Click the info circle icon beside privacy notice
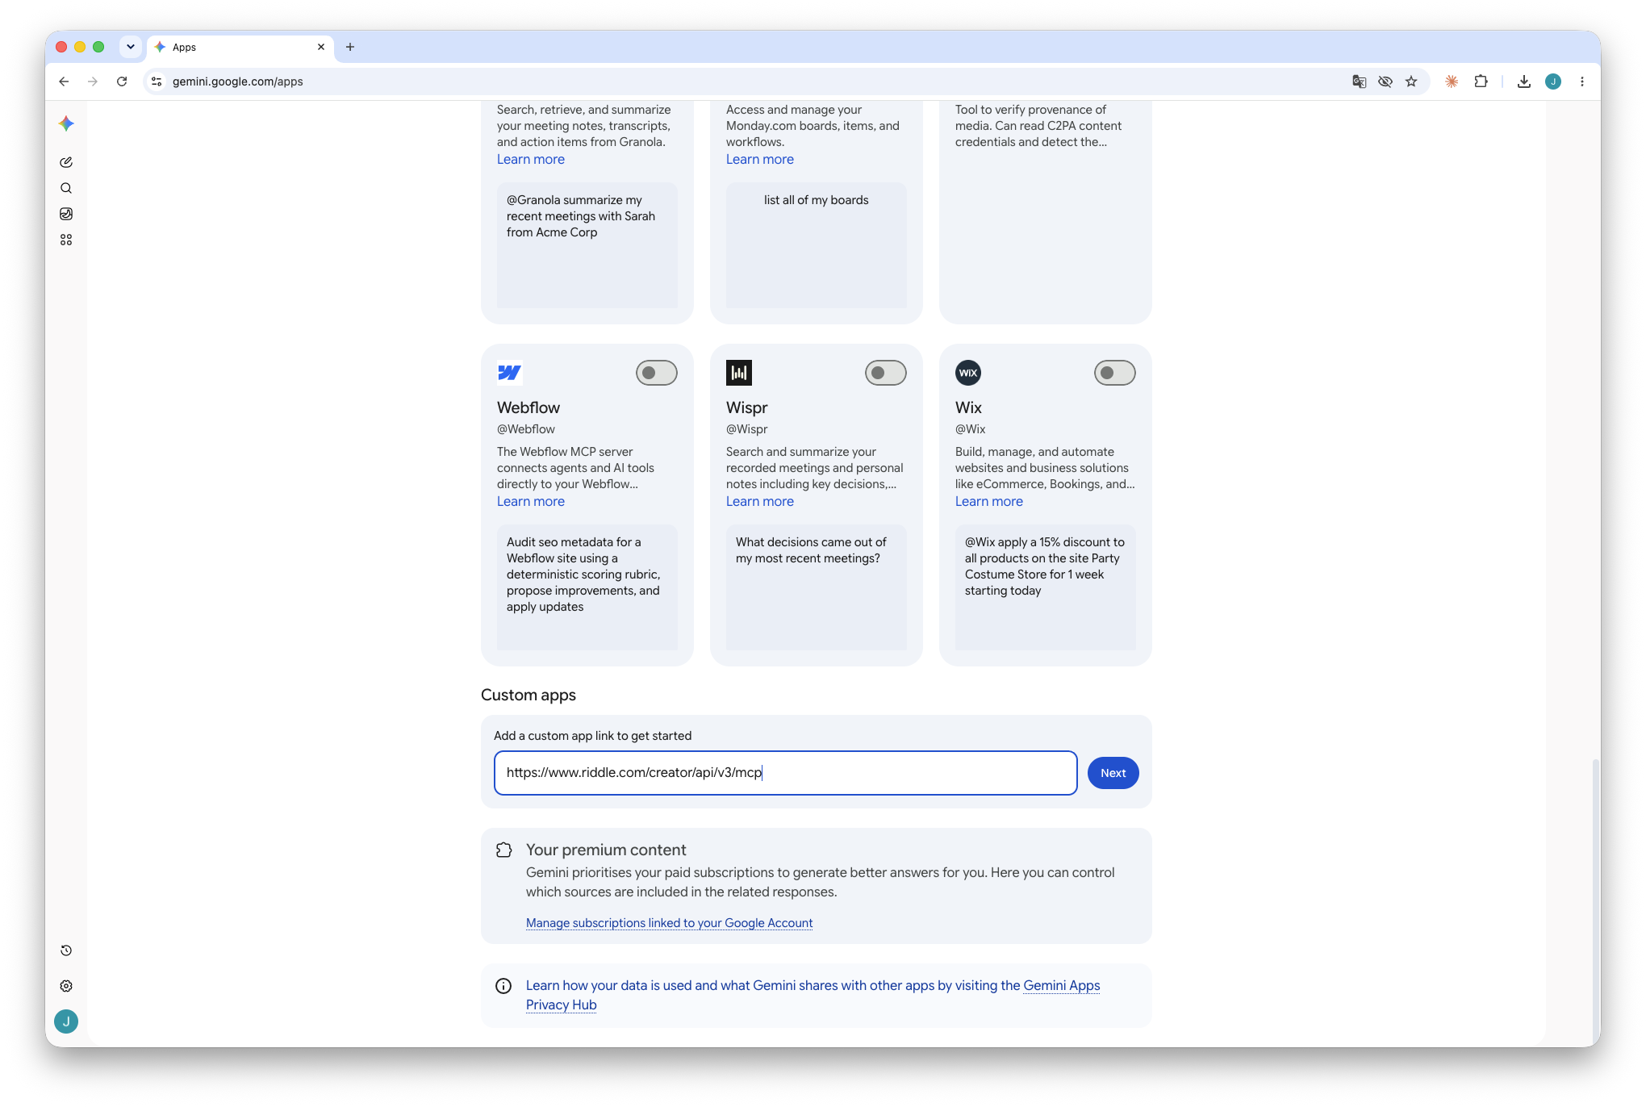 point(503,986)
